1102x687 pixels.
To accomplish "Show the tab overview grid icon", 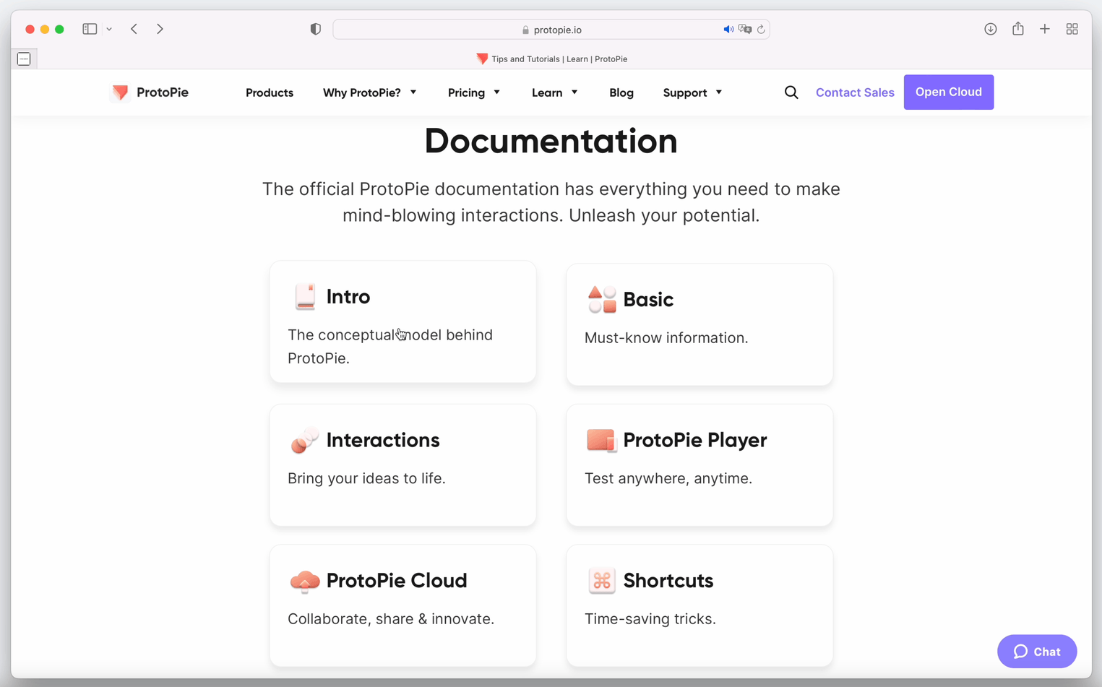I will pos(1072,29).
